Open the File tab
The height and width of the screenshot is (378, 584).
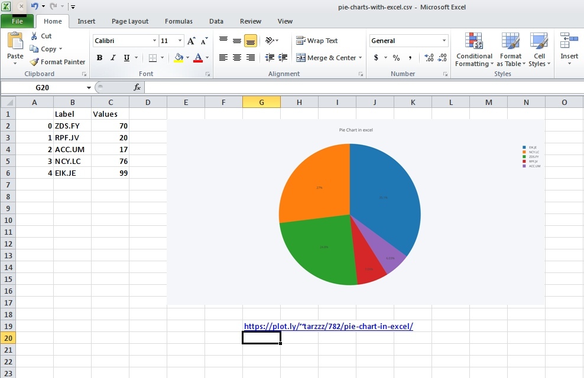(17, 21)
